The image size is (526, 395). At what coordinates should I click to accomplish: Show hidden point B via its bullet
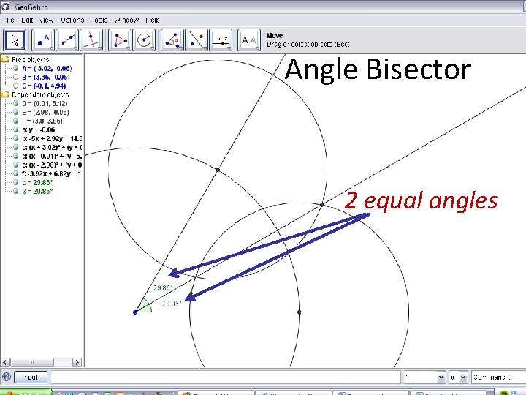click(15, 77)
